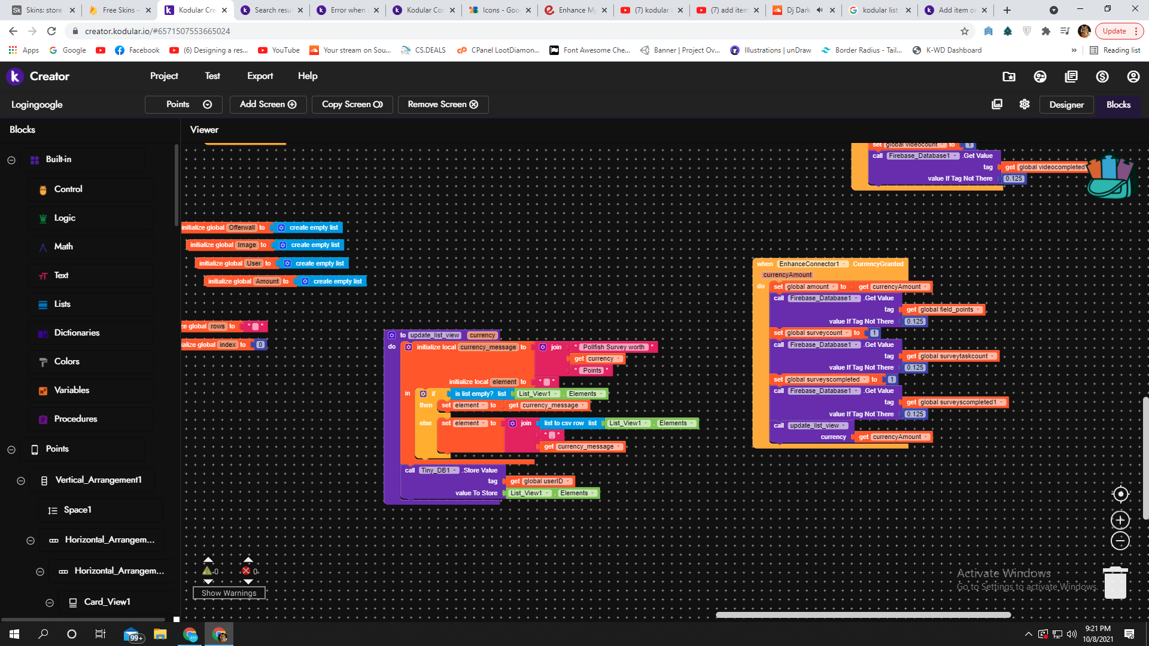Image resolution: width=1149 pixels, height=646 pixels.
Task: Open the Kodular account profile icon
Action: point(1133,77)
